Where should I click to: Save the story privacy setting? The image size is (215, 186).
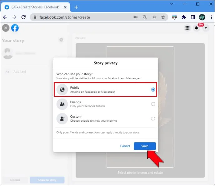click(145, 146)
